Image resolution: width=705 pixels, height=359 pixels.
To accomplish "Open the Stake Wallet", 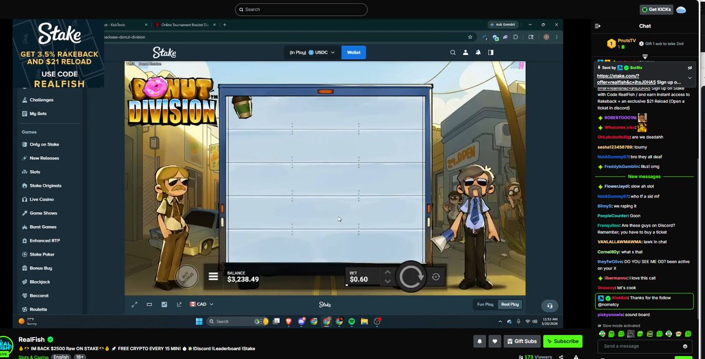I will [354, 52].
